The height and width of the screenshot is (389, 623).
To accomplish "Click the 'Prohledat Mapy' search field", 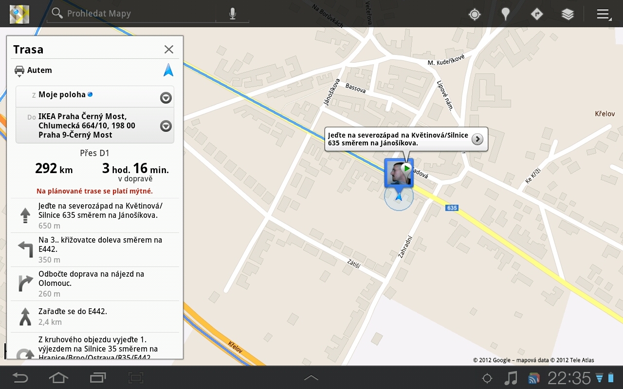I will pos(131,14).
